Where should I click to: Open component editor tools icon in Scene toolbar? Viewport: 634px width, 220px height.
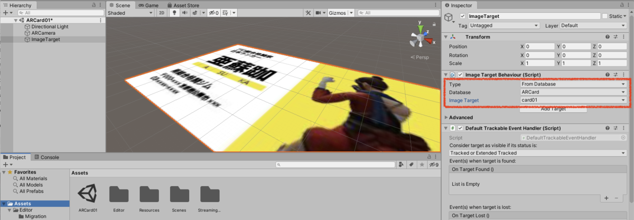pyautogui.click(x=308, y=13)
